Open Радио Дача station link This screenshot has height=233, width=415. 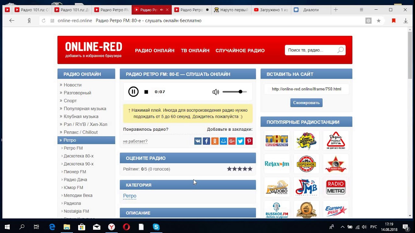[x=76, y=180]
